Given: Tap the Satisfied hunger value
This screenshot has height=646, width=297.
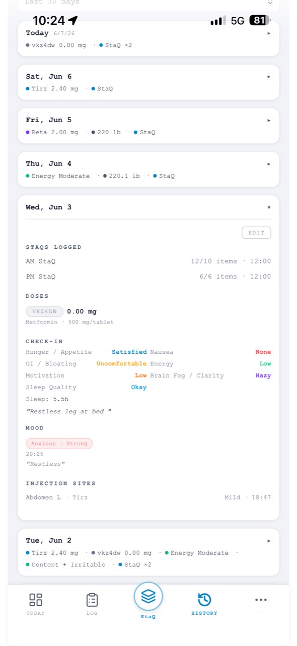Looking at the screenshot, I should 129,352.
